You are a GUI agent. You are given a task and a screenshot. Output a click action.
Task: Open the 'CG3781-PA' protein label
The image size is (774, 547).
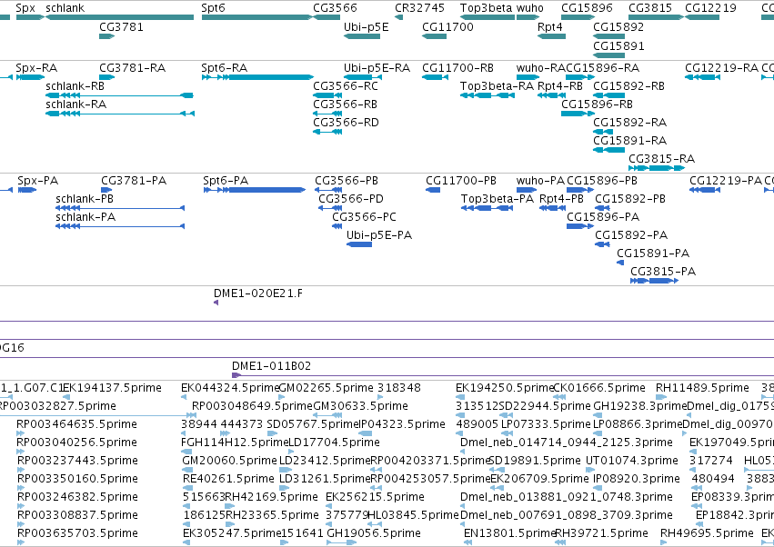(134, 181)
